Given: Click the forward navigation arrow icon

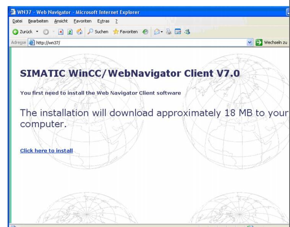Looking at the screenshot, I should [x=46, y=32].
